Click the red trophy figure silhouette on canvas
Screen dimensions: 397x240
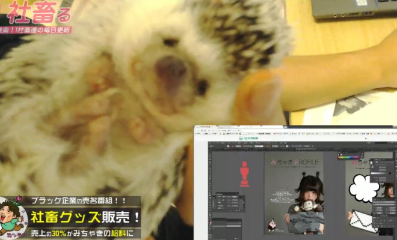click(244, 174)
